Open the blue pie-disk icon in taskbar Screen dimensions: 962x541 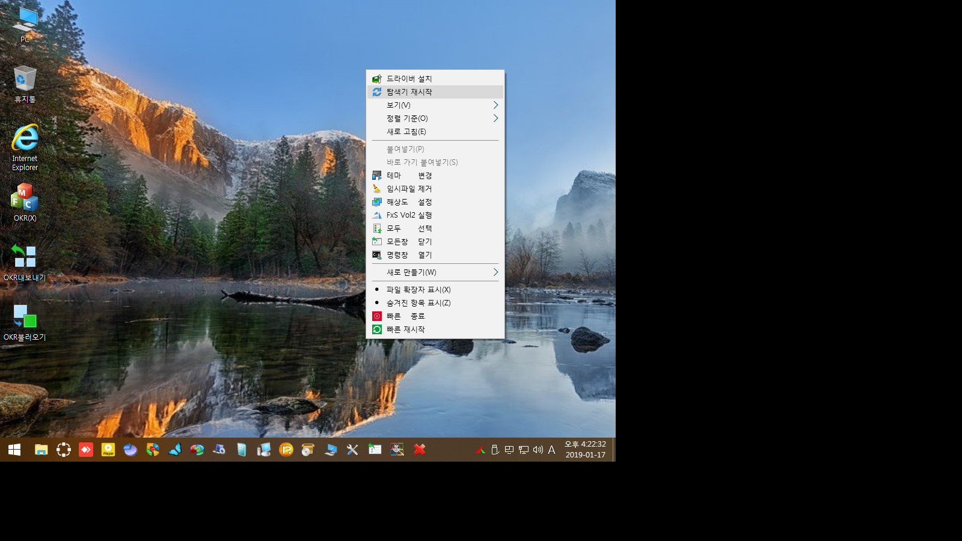click(x=130, y=450)
